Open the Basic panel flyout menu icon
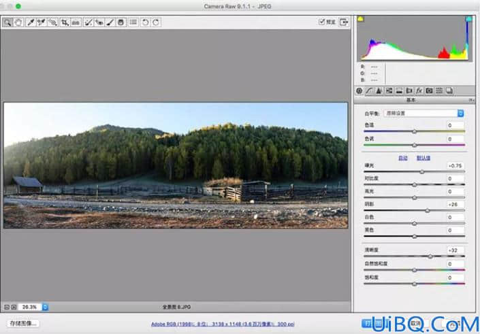The image size is (480, 334). (471, 100)
